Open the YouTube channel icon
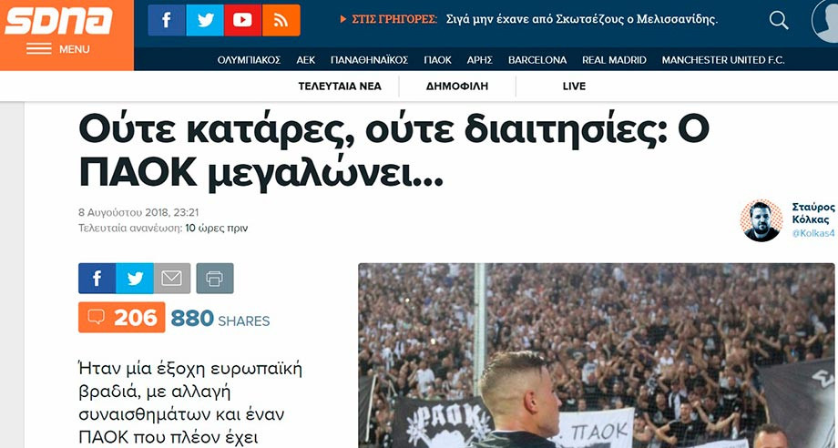This screenshot has height=448, width=838. pyautogui.click(x=242, y=20)
